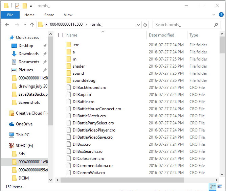This screenshot has width=226, height=191.
Task: Select the DllBackGround.cro file icon
Action: tap(69, 88)
